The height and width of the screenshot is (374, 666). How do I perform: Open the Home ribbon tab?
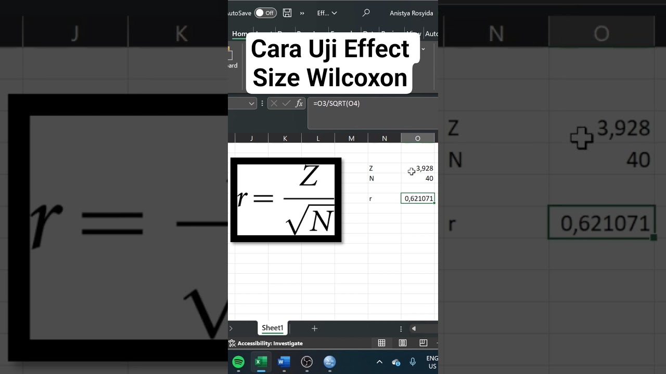(x=240, y=34)
